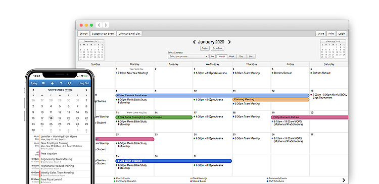
Task: Click the browser back arrow button
Action: (99, 25)
